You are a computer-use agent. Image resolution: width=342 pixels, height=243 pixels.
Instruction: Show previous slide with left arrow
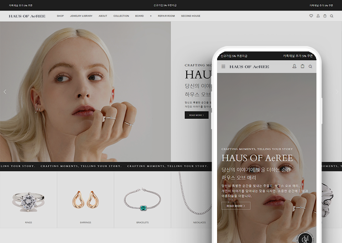point(5,91)
